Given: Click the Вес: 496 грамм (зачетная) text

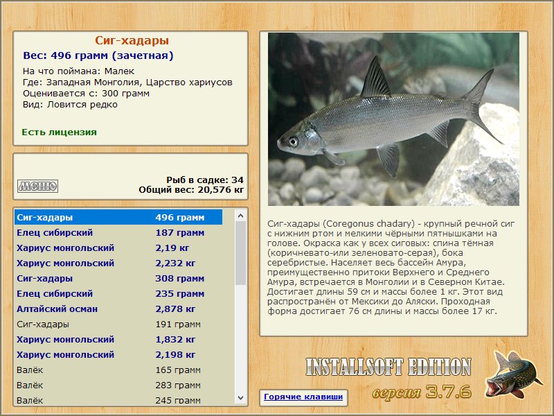Looking at the screenshot, I should (98, 55).
